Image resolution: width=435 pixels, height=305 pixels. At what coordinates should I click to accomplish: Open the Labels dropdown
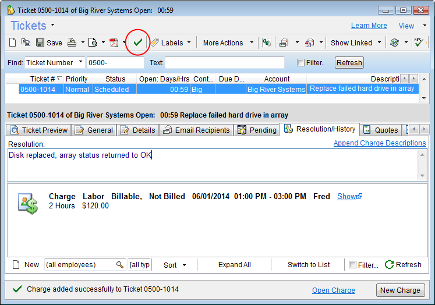(171, 42)
